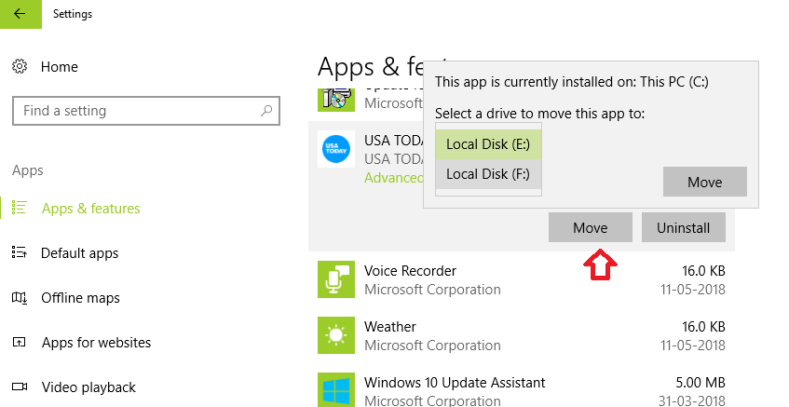This screenshot has width=789, height=407.
Task: Select Apps & features in sidebar
Action: pyautogui.click(x=90, y=209)
